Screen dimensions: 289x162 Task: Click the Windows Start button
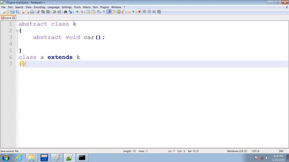click(6, 158)
